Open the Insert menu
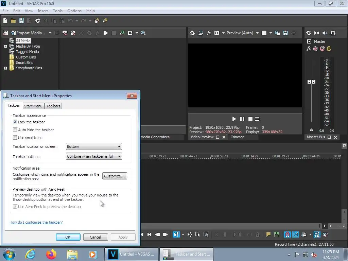 [43, 11]
